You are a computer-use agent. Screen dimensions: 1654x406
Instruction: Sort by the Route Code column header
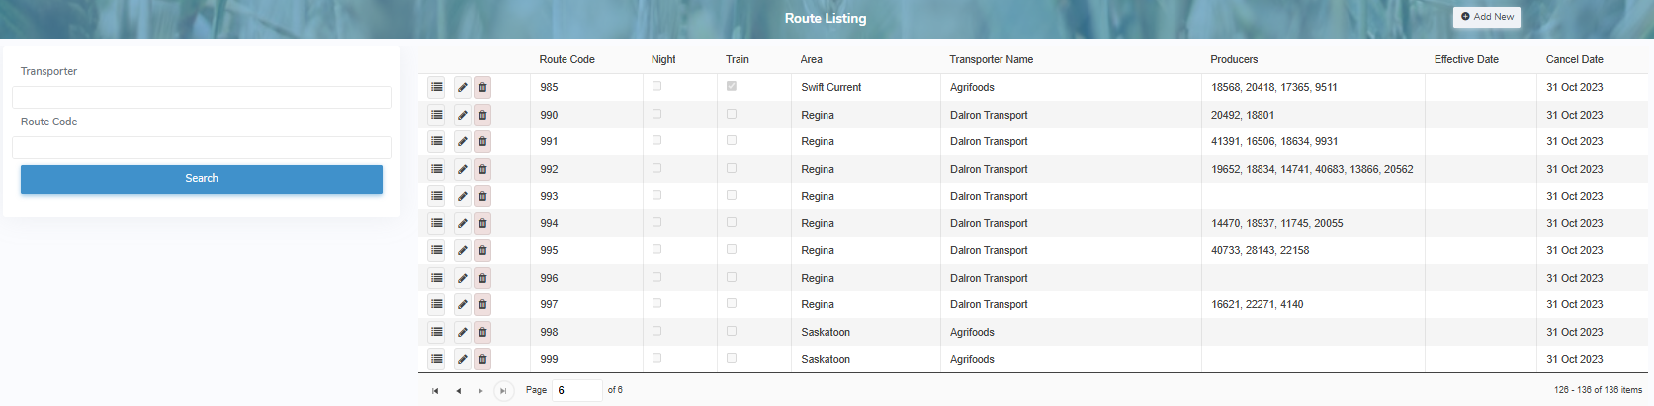566,59
